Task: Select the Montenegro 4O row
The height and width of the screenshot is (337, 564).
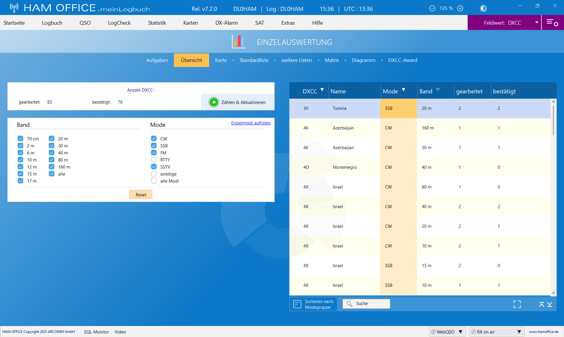Action: pos(420,167)
